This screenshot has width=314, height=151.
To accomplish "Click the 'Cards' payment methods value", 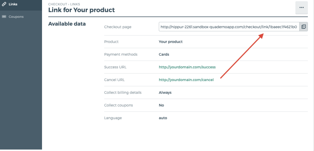I will pyautogui.click(x=164, y=54).
